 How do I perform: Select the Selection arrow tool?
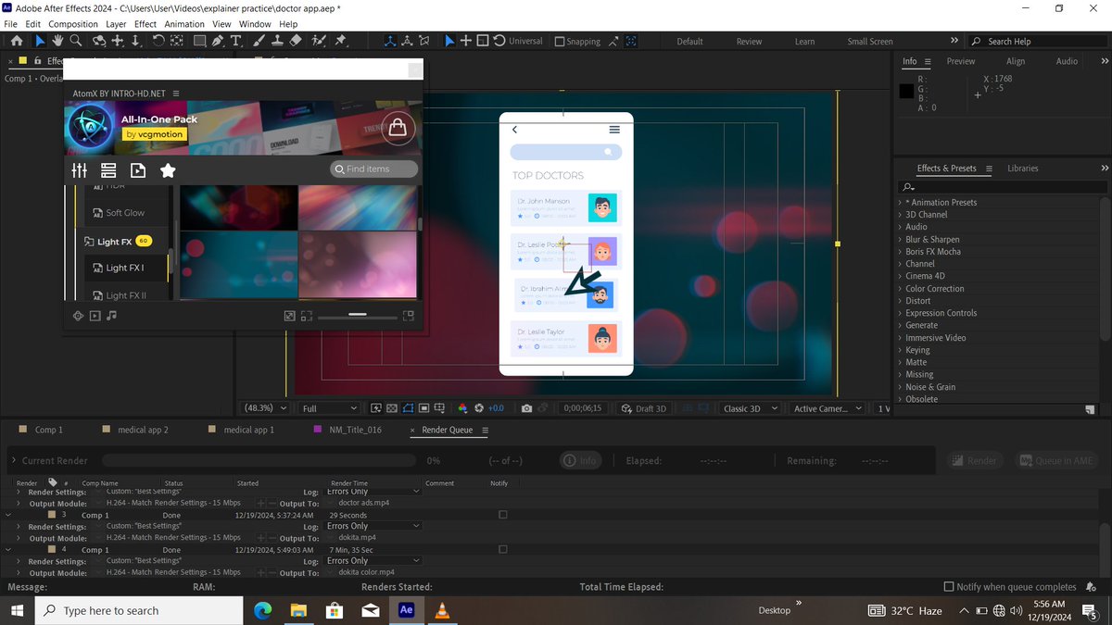point(40,41)
